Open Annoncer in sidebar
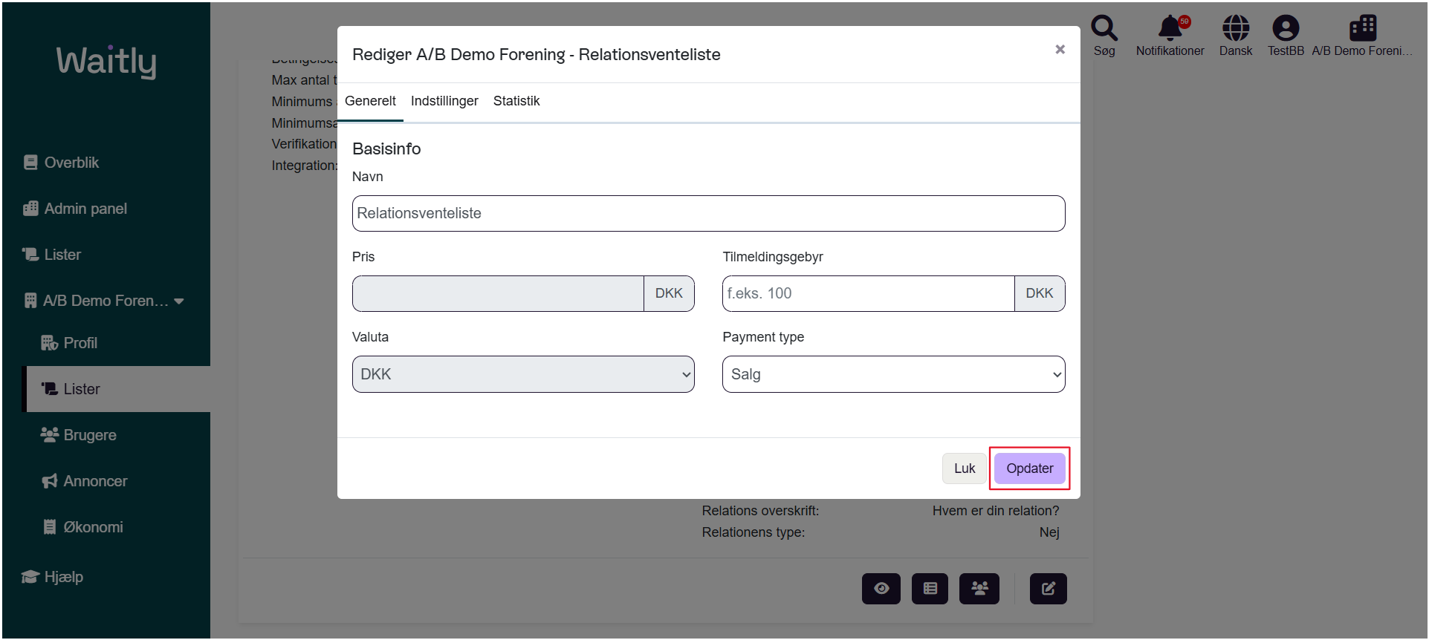1429x640 pixels. point(84,481)
